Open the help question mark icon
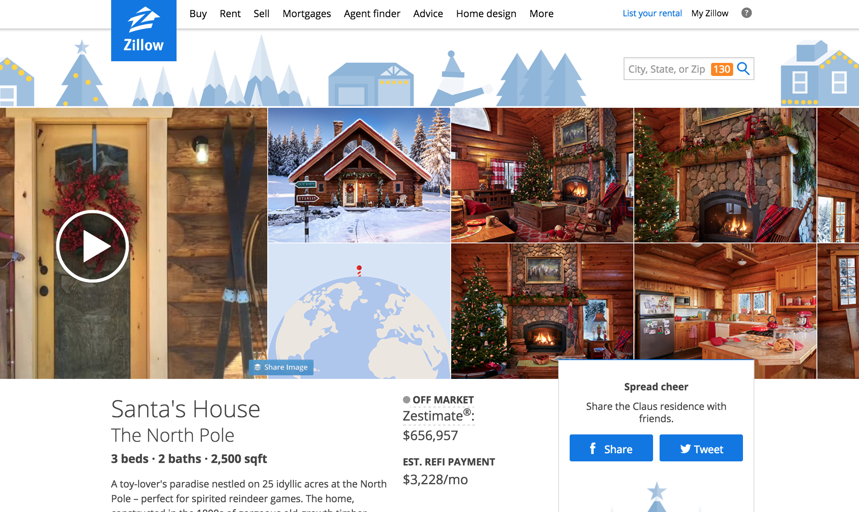The image size is (859, 512). tap(746, 13)
